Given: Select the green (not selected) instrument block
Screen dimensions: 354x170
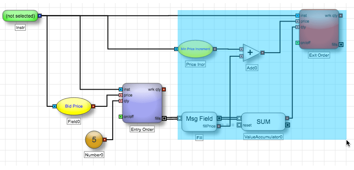Looking at the screenshot, I should pyautogui.click(x=20, y=15).
